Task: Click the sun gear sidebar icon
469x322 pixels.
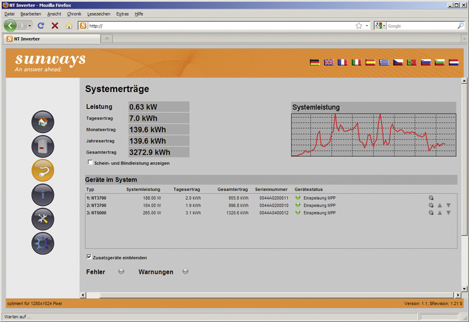Action: pyautogui.click(x=43, y=244)
